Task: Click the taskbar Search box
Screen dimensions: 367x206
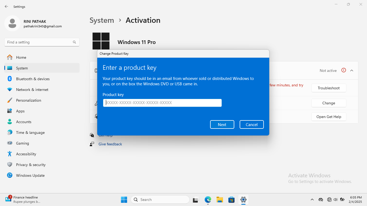Action: pyautogui.click(x=160, y=200)
